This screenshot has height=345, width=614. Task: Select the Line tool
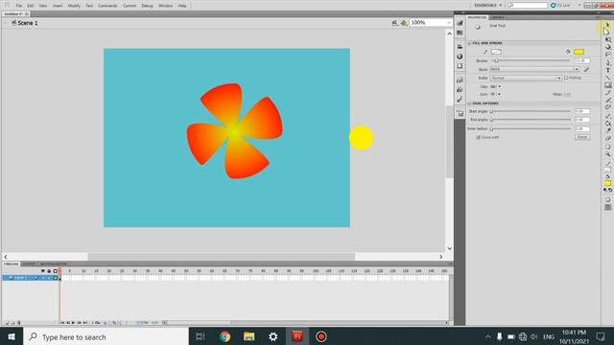(607, 78)
